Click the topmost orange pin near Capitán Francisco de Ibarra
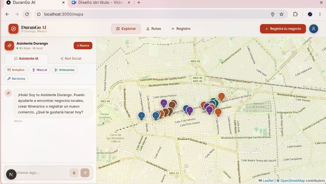Image resolution: width=326 pixels, height=184 pixels. point(221,97)
